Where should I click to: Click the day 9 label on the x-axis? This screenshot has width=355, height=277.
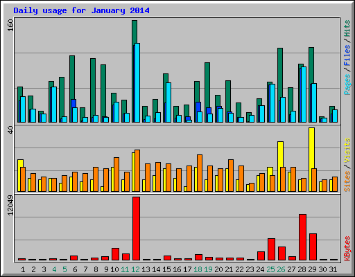107,269
